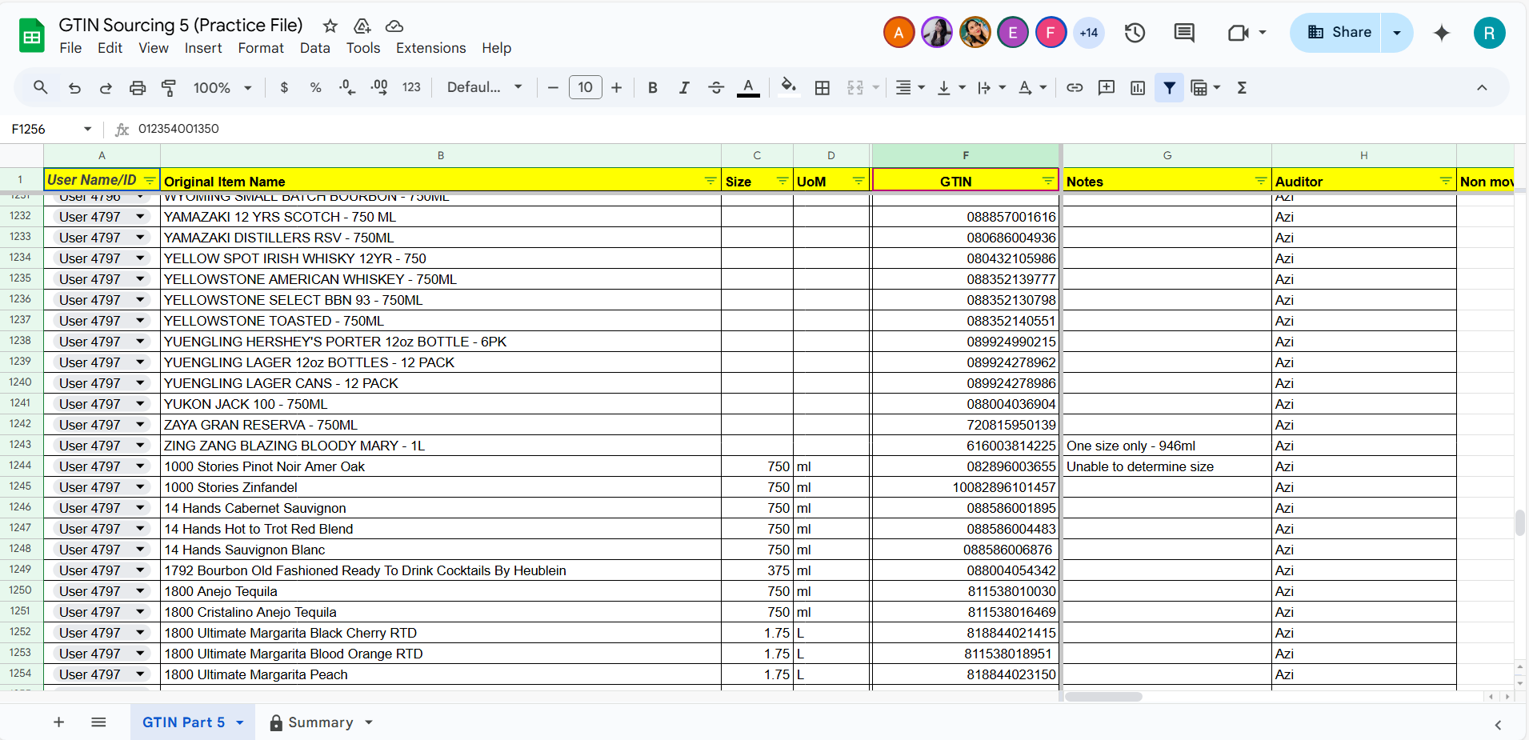Viewport: 1529px width, 740px height.
Task: Open the name box dropdown
Action: (x=87, y=129)
